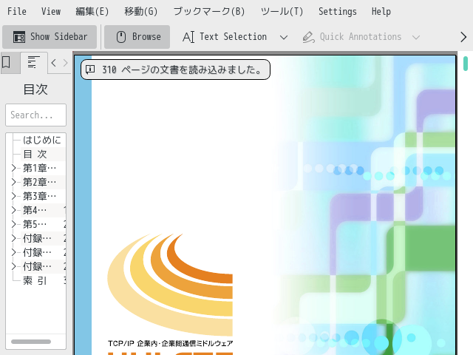Show more toolbar items chevron
Viewport: 473px width, 355px height.
click(x=463, y=37)
